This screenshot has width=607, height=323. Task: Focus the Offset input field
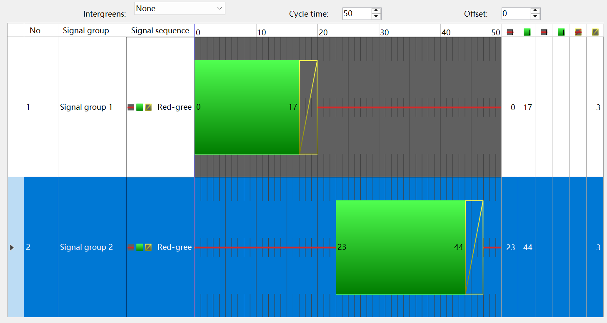[516, 14]
